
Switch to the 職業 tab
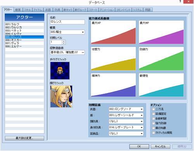18,10
